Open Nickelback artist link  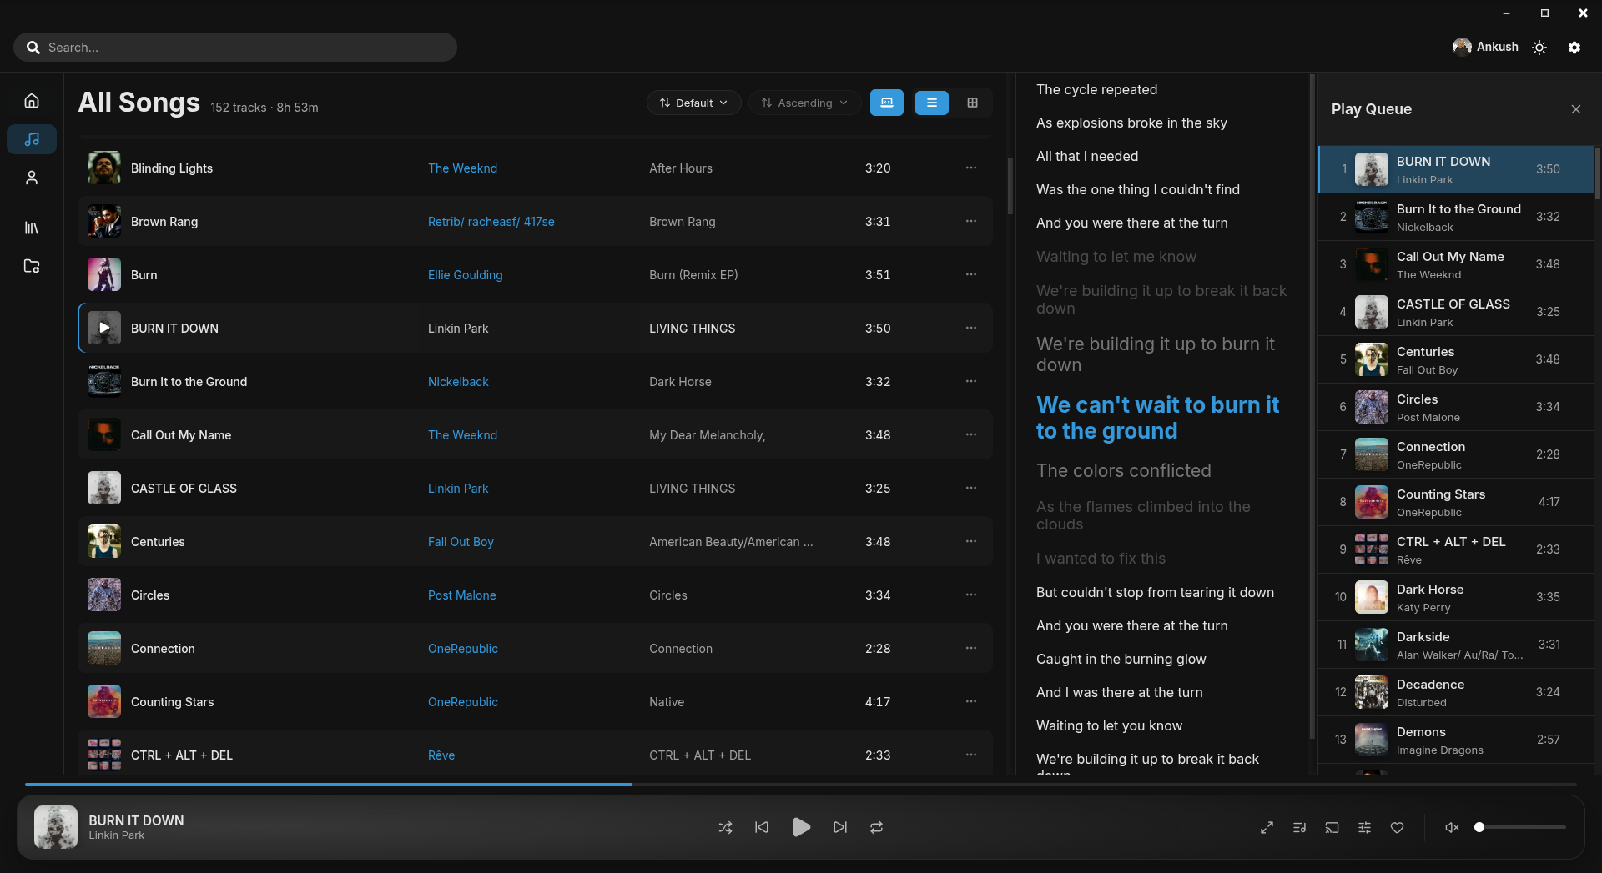click(458, 382)
